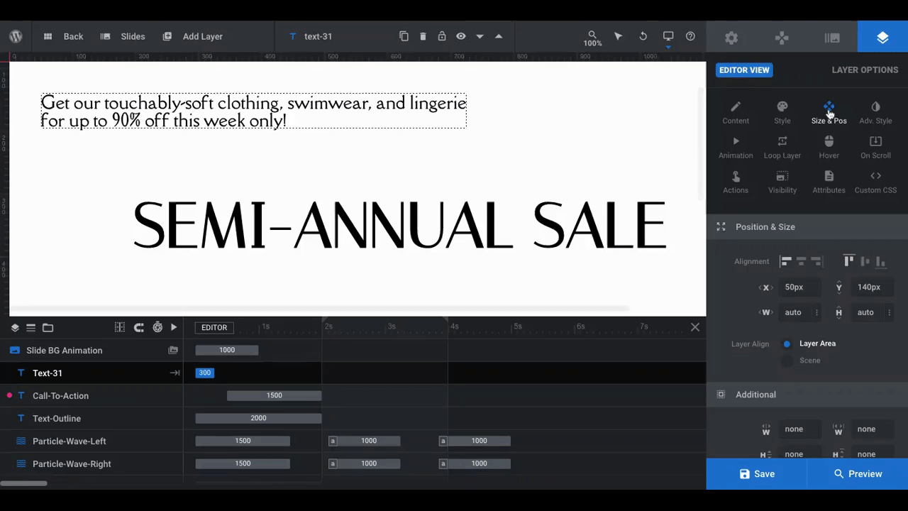908x511 pixels.
Task: Select Scene layer align radio option
Action: pyautogui.click(x=787, y=361)
